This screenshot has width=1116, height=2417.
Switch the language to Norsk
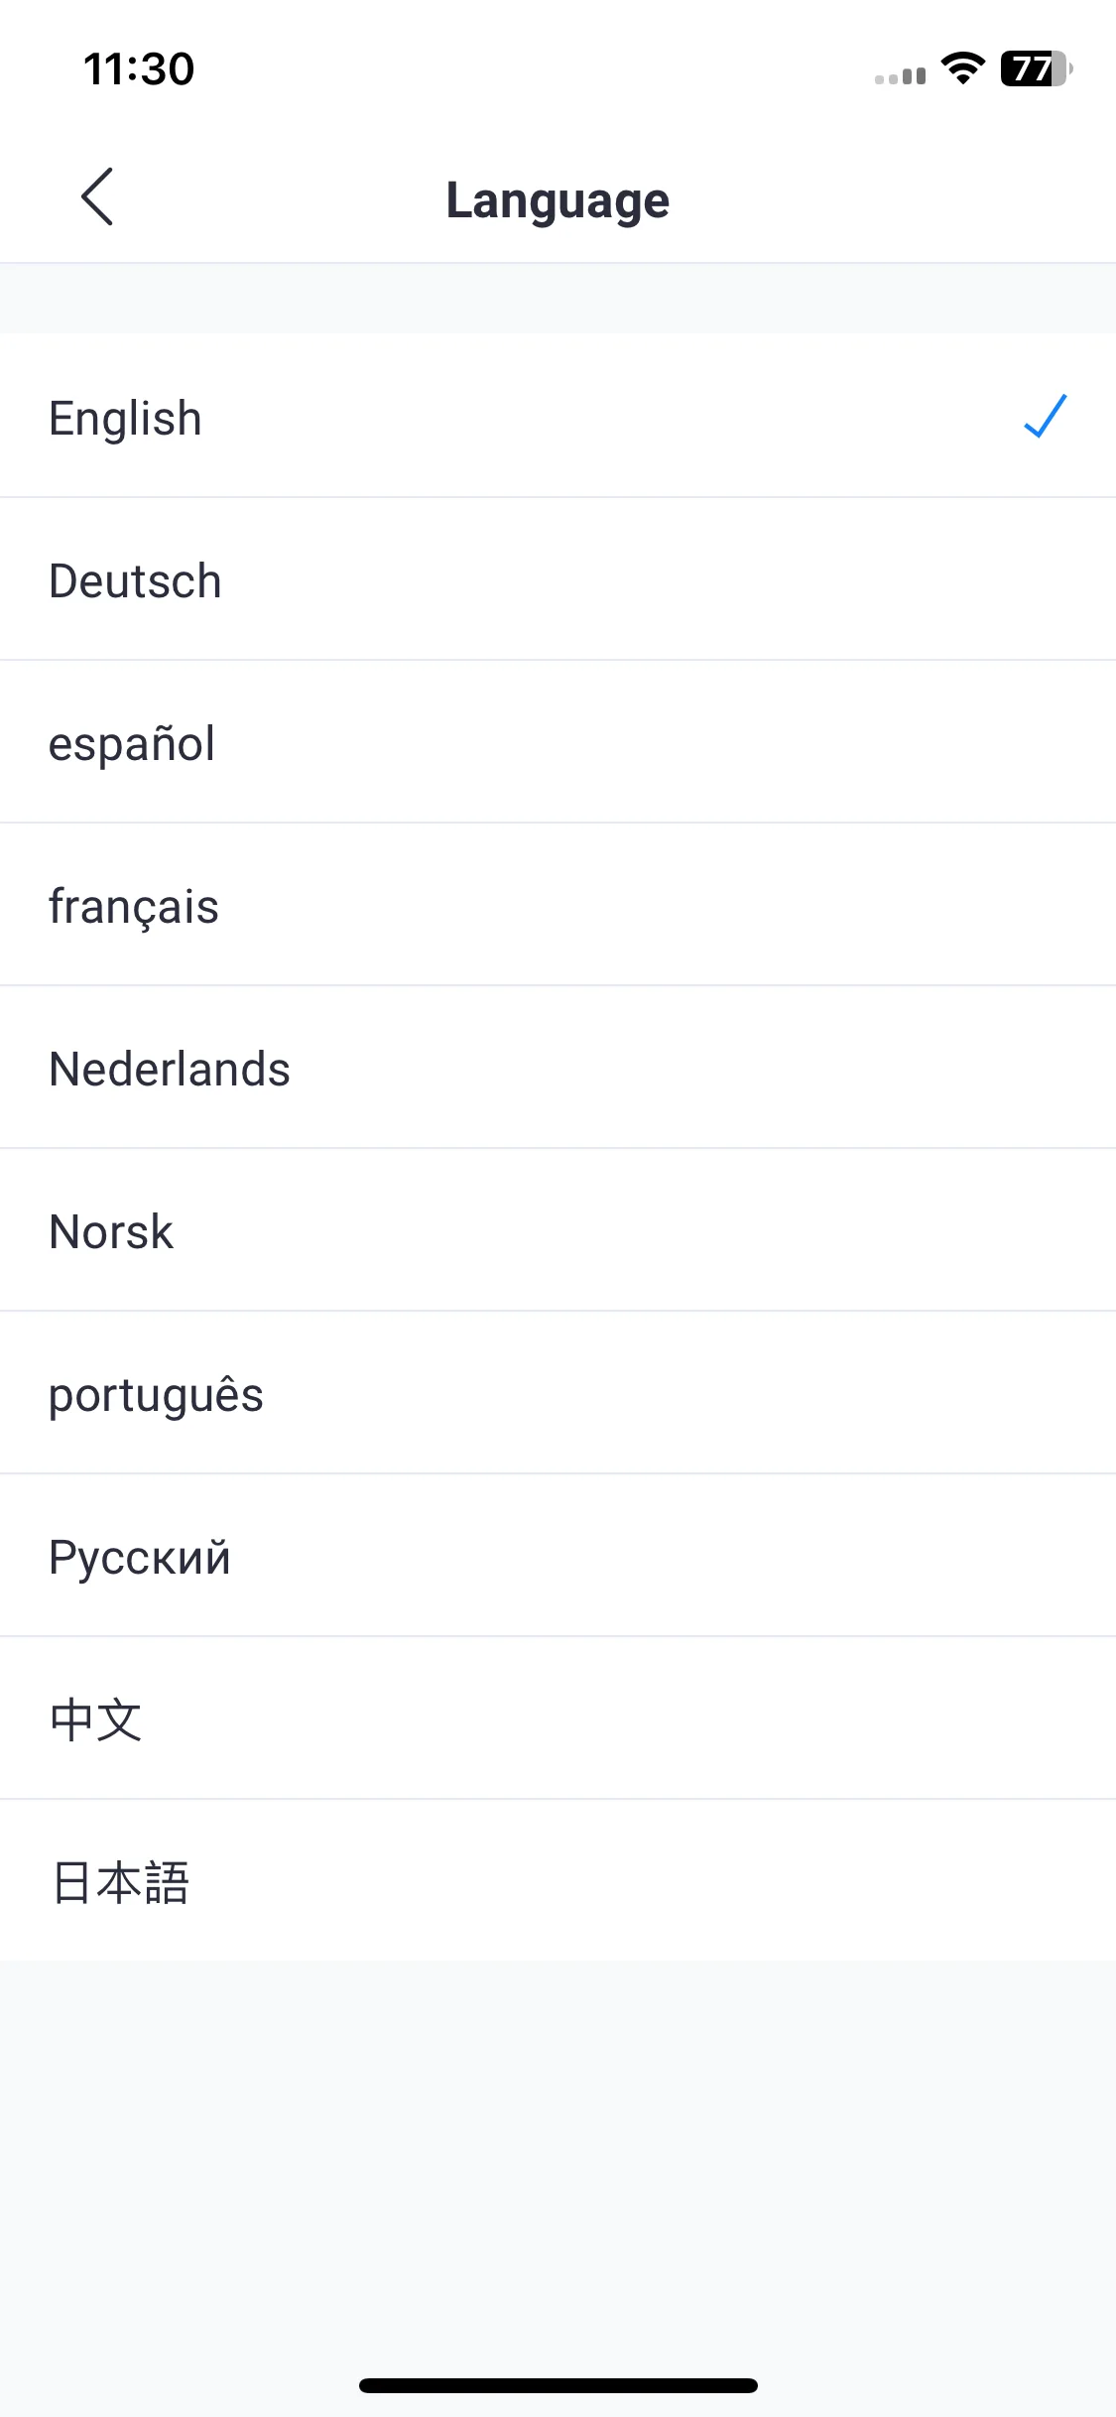(558, 1230)
